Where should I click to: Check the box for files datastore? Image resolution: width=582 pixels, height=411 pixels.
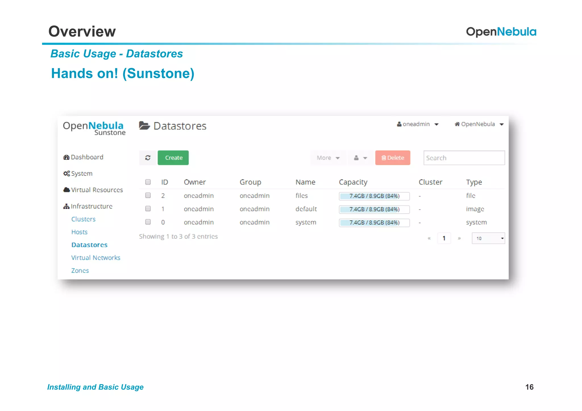coord(148,195)
